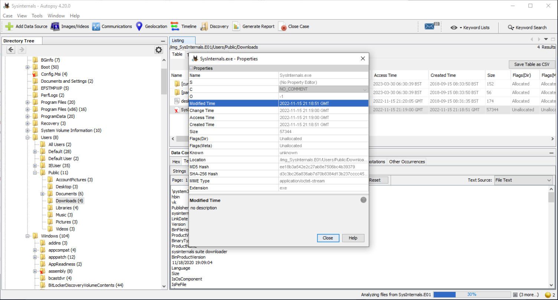
Task: Switch to Hex tab
Action: pos(176,162)
